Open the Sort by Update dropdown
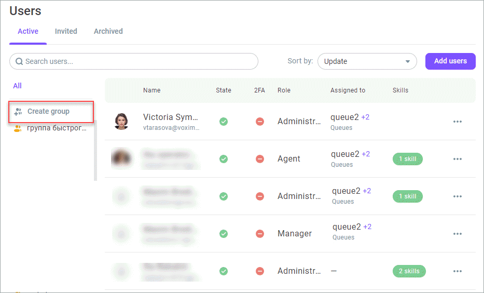The image size is (484, 293). tap(367, 61)
